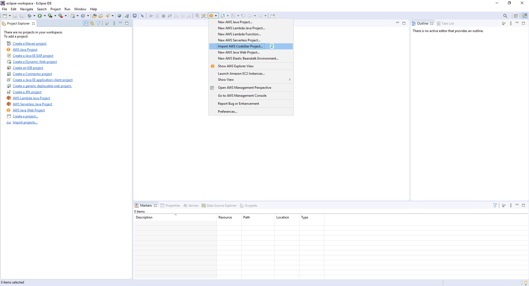
Task: Click the AWS Lambda Java Project link
Action: 31,98
